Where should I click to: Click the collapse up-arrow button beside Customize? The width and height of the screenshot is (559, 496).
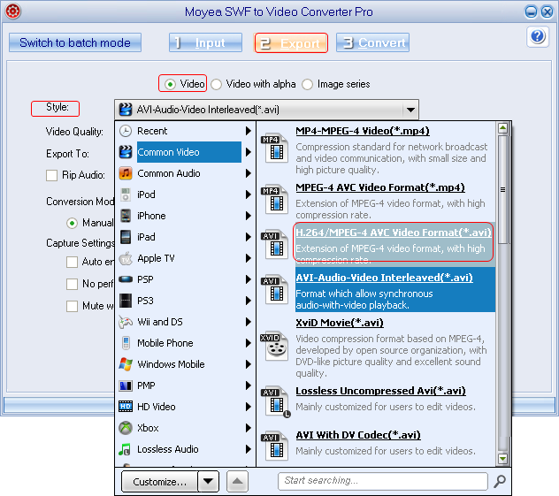tap(237, 481)
